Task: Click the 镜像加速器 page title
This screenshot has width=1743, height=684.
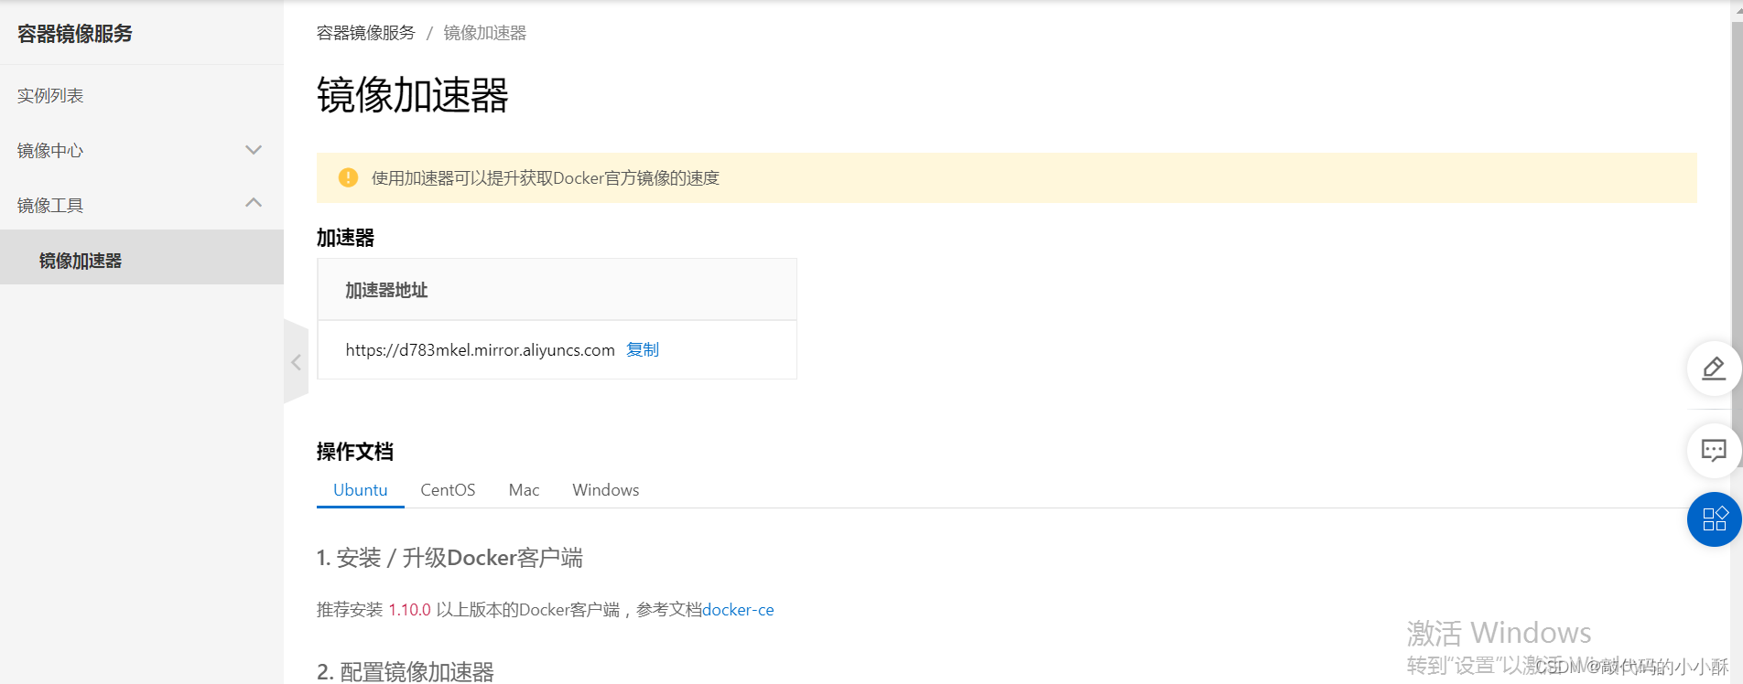Action: tap(413, 95)
